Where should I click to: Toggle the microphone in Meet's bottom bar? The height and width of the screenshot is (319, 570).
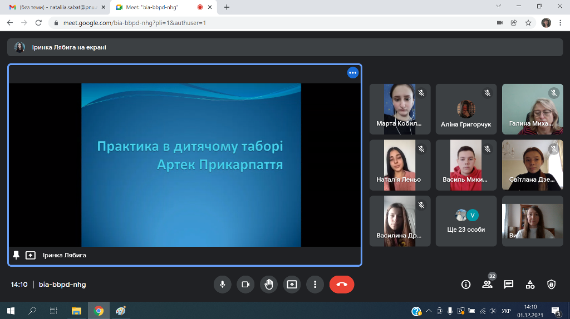pyautogui.click(x=222, y=285)
